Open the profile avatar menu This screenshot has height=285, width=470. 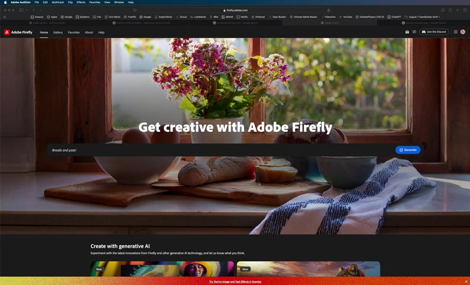tap(463, 32)
